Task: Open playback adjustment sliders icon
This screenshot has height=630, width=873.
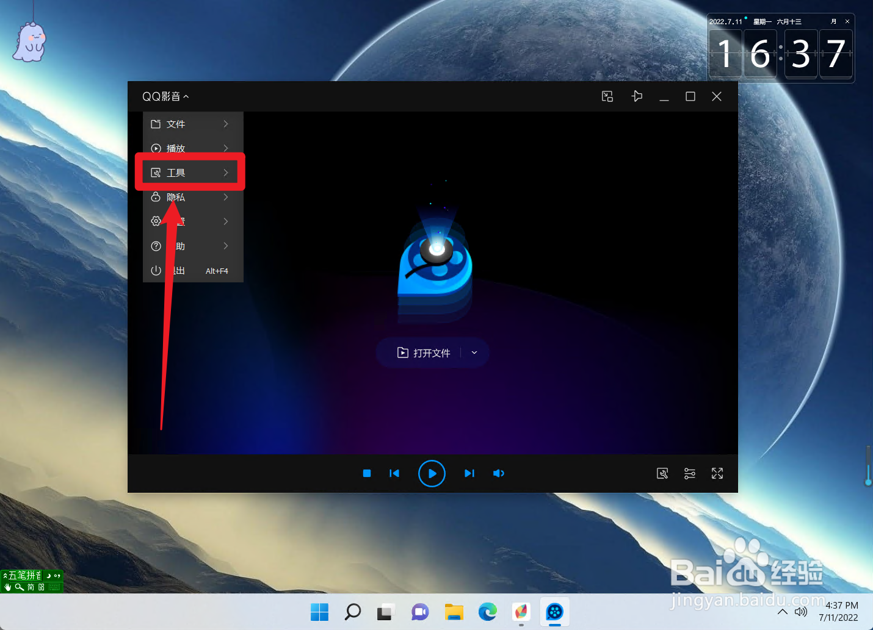Action: click(690, 473)
